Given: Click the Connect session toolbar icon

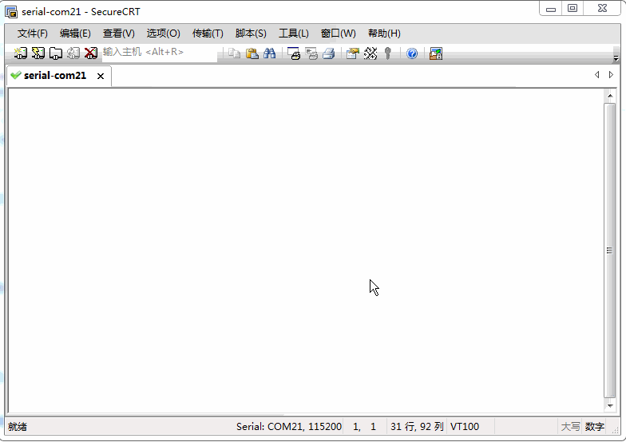Looking at the screenshot, I should pyautogui.click(x=21, y=53).
